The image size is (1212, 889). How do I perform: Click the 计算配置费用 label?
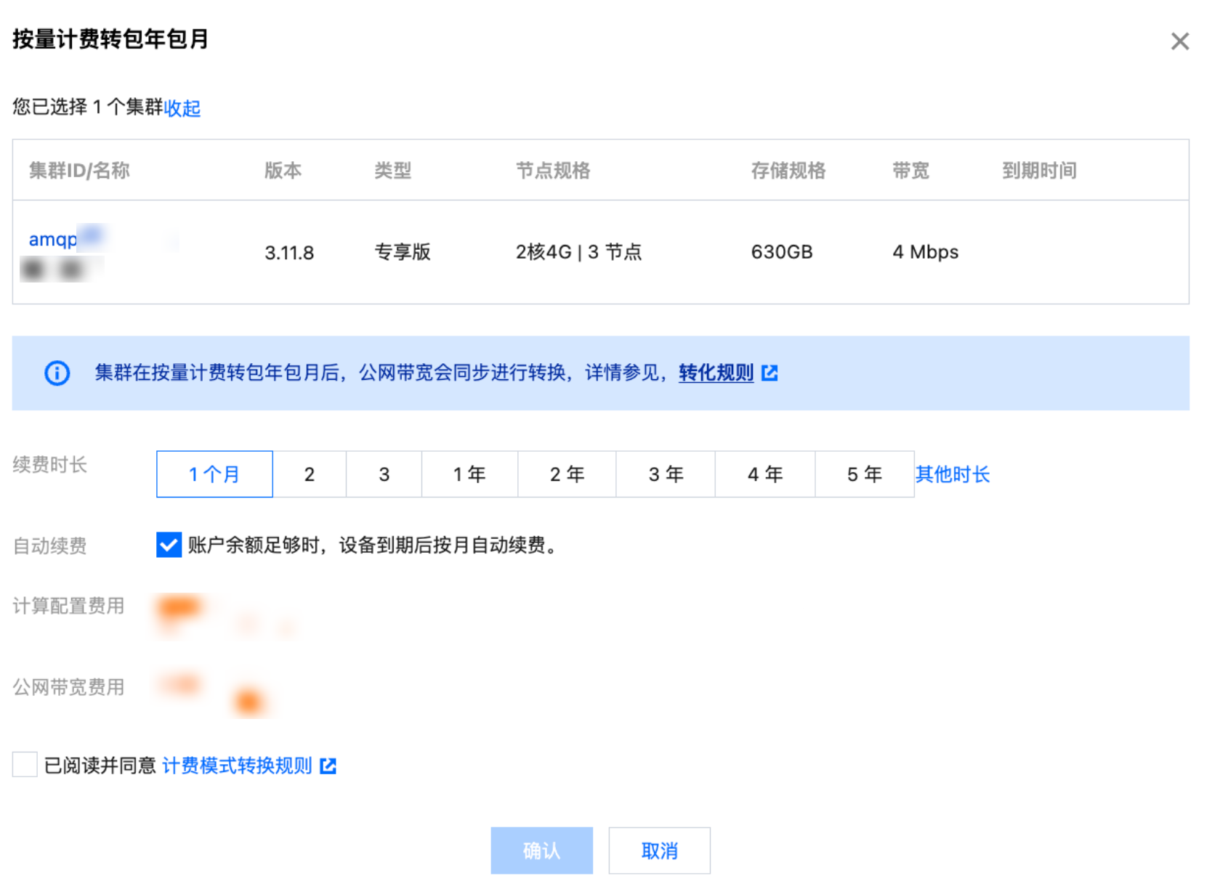click(68, 606)
